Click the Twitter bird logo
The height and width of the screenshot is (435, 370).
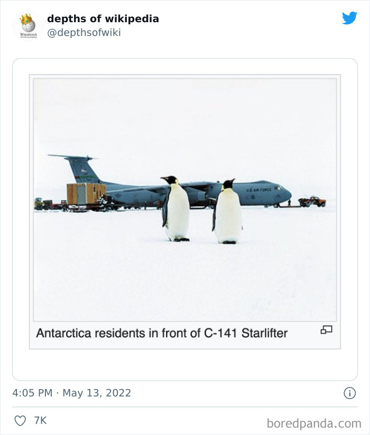[349, 18]
